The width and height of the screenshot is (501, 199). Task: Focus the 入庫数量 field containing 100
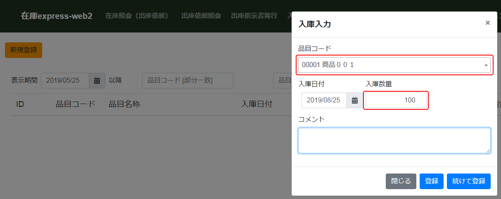pyautogui.click(x=396, y=100)
